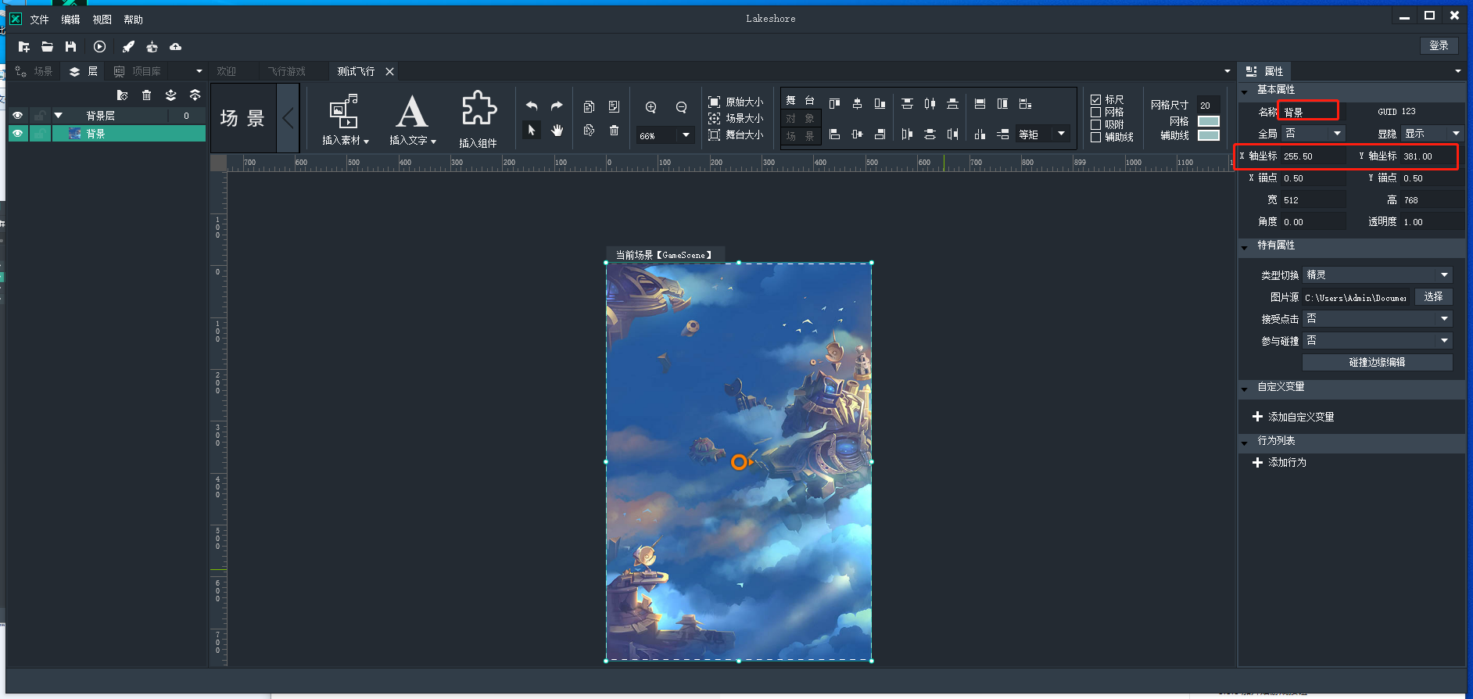
Task: Click the 网格尺寸 grid size field
Action: [1210, 105]
